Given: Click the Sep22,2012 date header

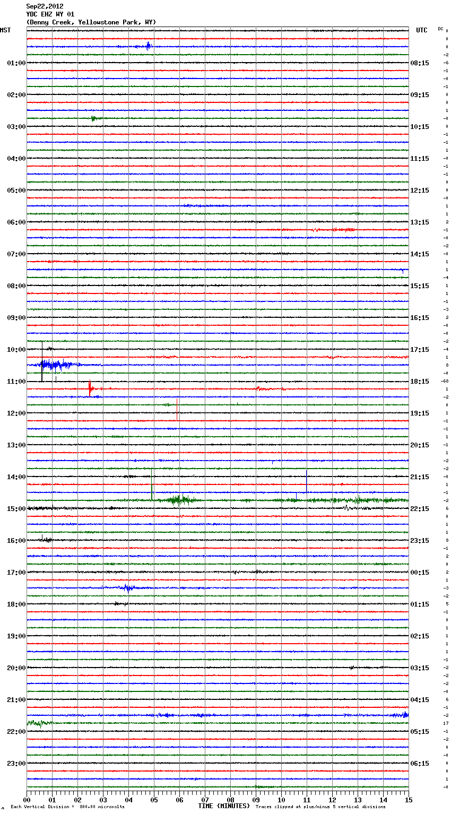Looking at the screenshot, I should (45, 6).
